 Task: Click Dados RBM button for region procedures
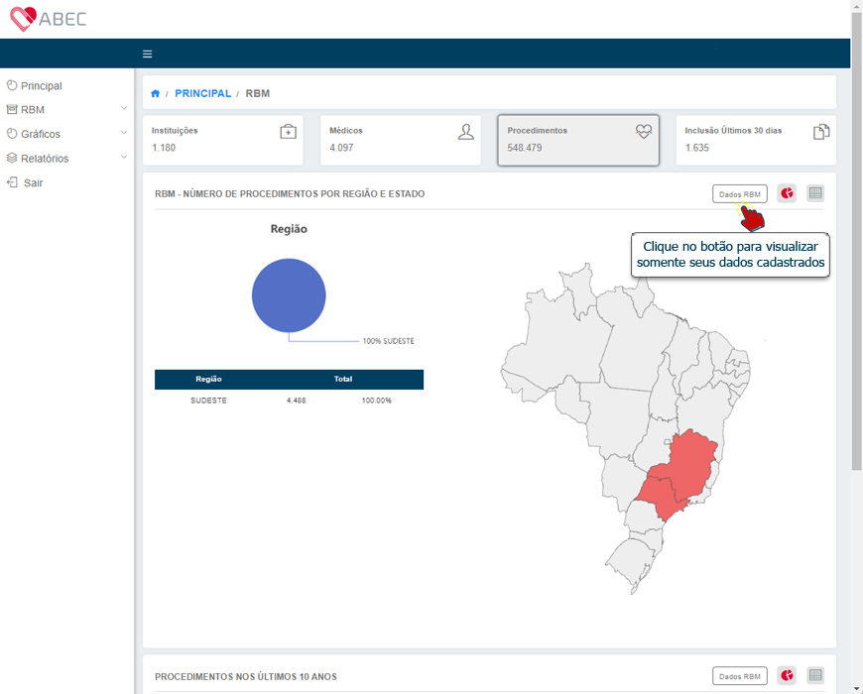[740, 193]
